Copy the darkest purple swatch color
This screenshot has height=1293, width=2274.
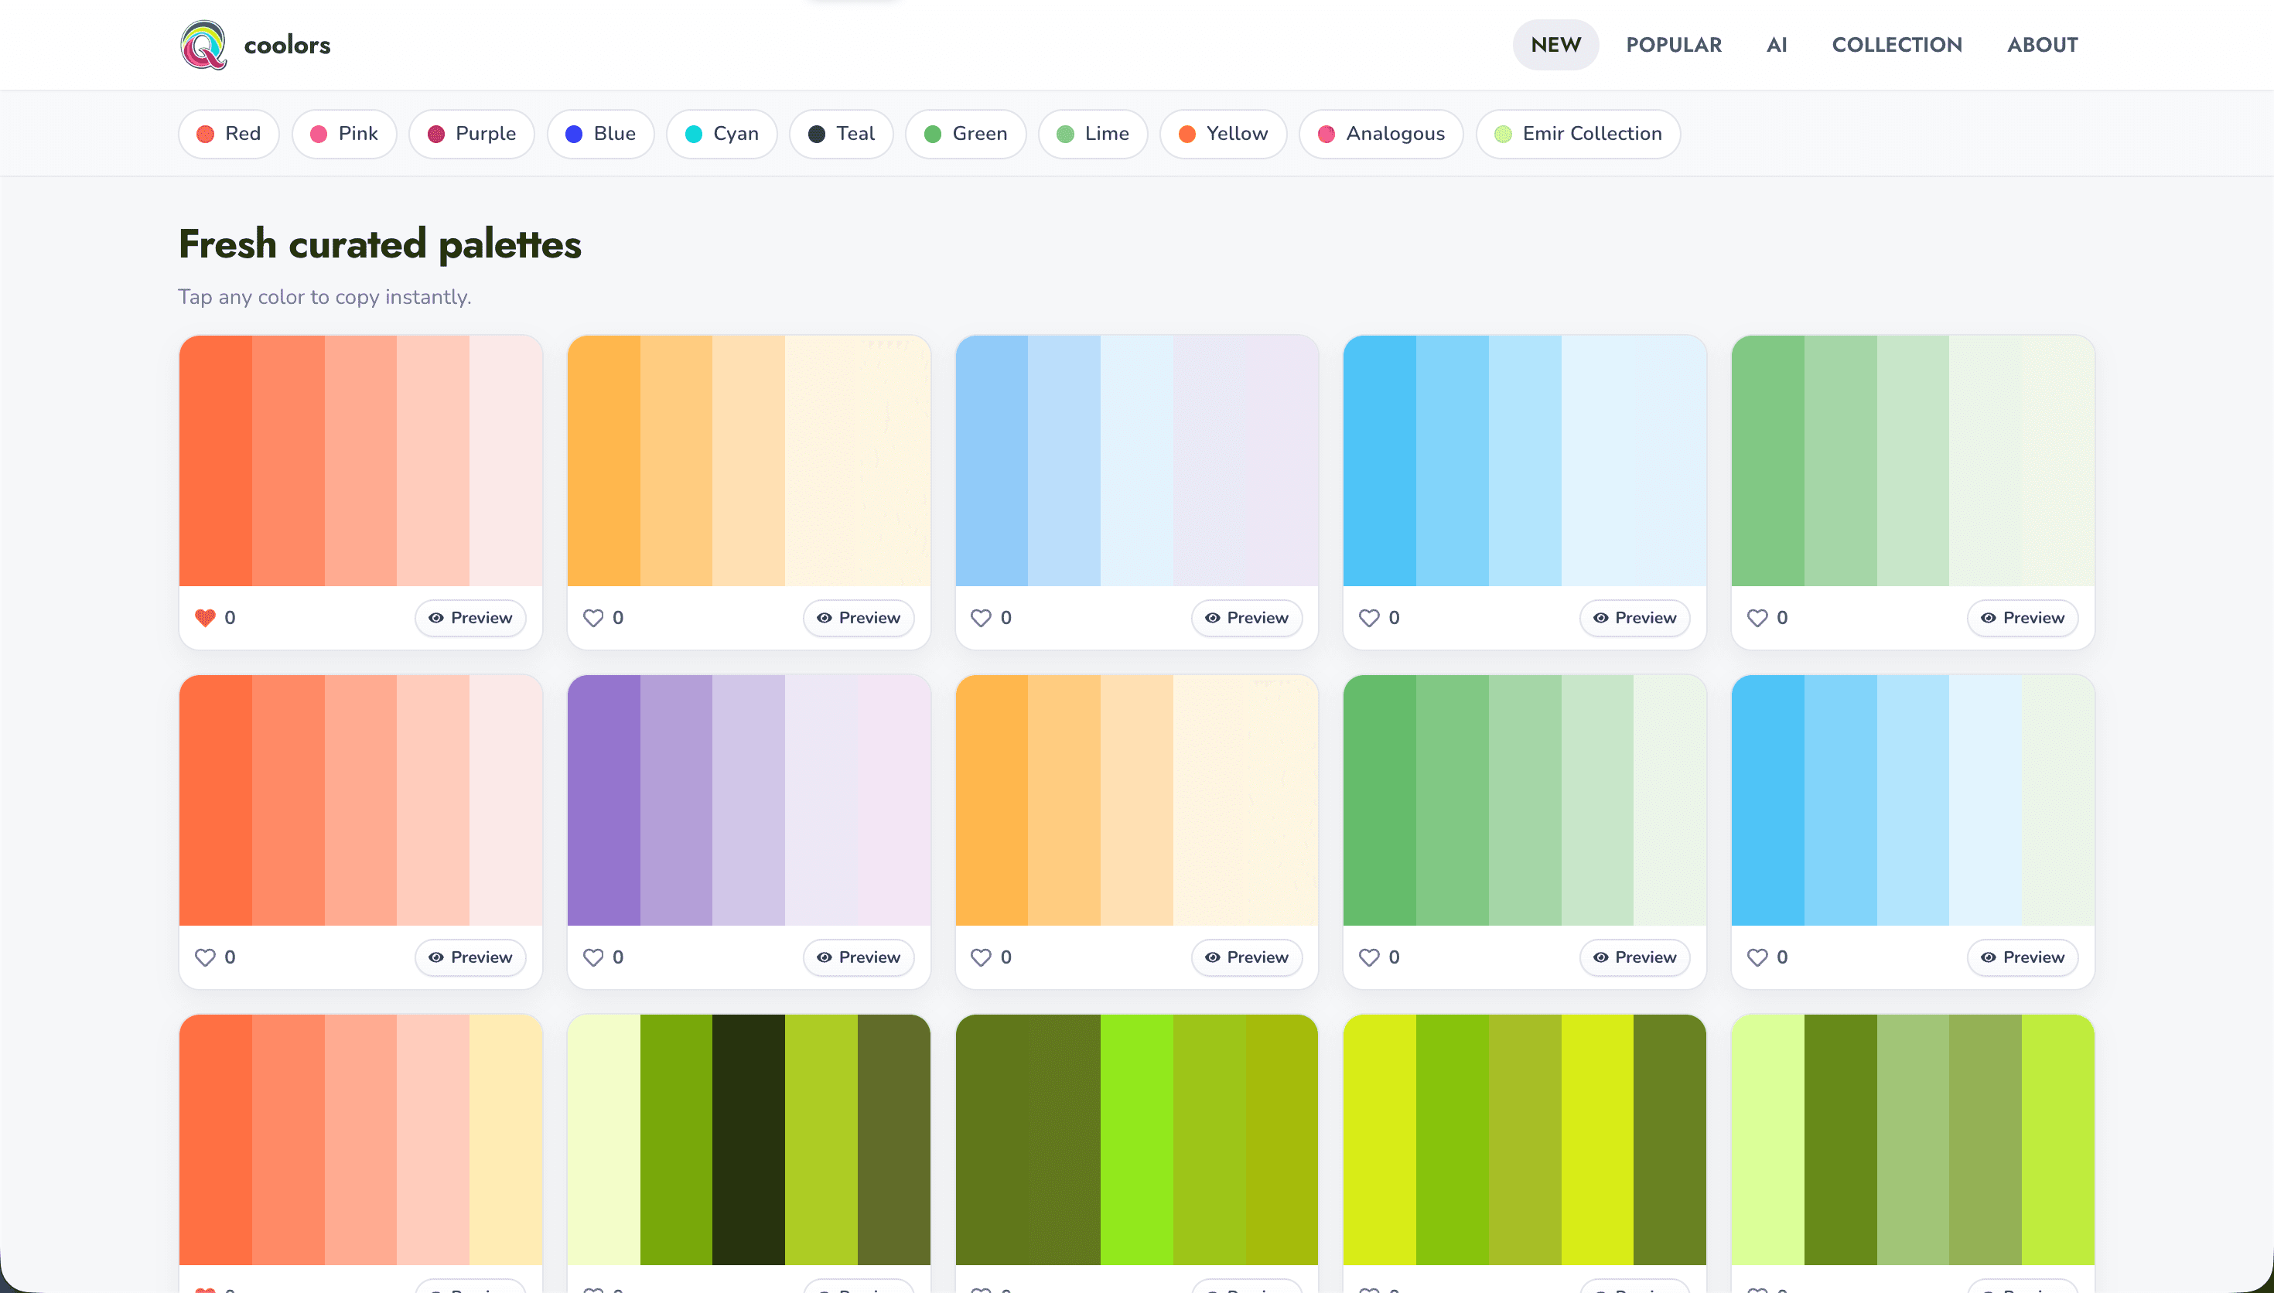point(604,800)
